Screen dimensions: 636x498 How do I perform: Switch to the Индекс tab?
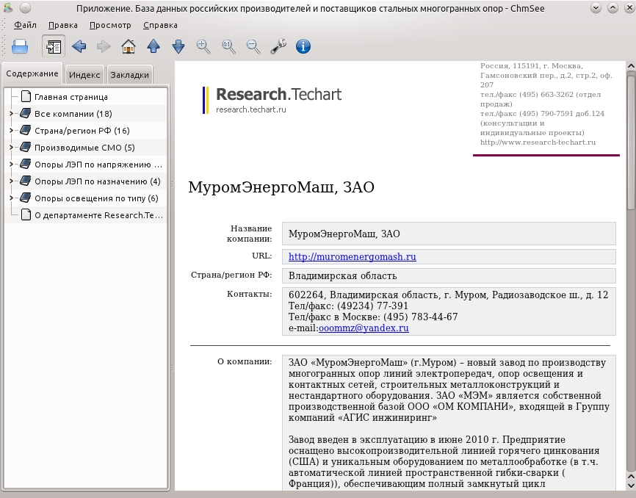point(84,75)
